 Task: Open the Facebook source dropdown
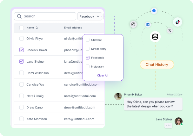[90, 16]
